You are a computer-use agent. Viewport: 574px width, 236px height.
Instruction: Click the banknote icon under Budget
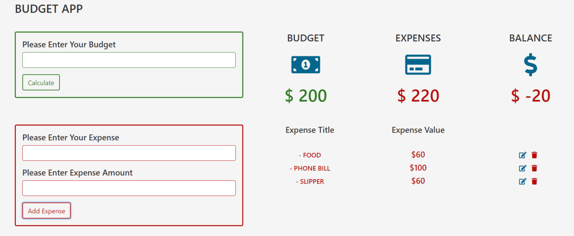point(306,65)
